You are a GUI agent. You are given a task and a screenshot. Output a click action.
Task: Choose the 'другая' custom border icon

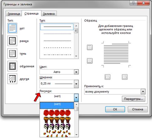click(12, 79)
